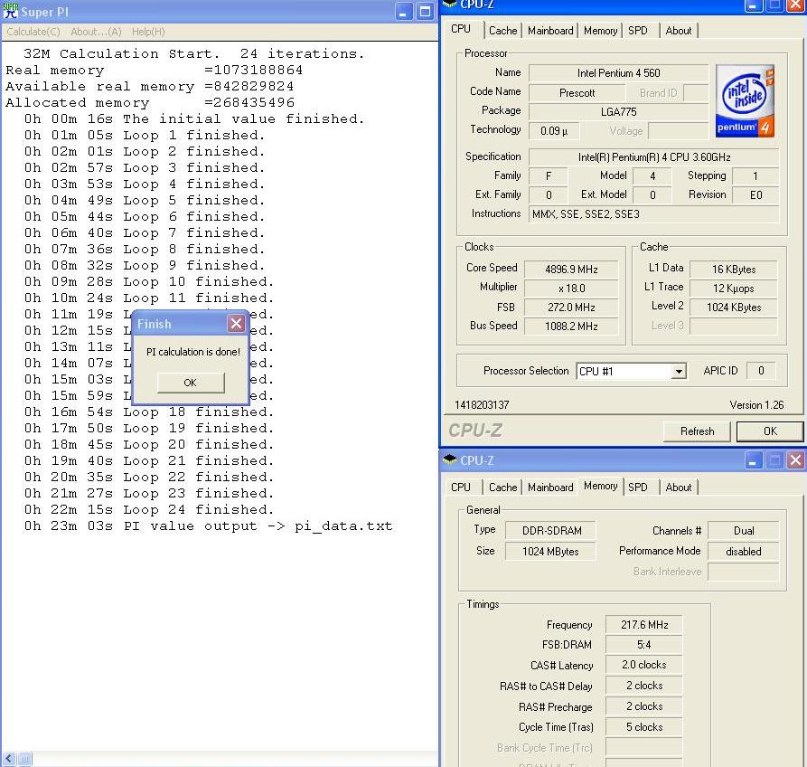
Task: Click the Code Name field Prescott
Action: [577, 93]
